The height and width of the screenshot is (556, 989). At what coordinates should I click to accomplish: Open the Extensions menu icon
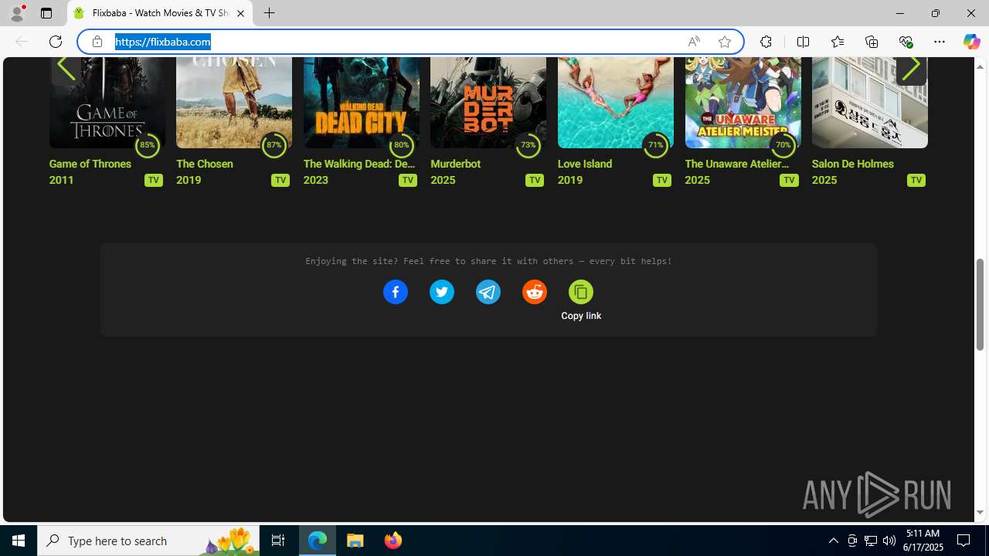point(766,42)
